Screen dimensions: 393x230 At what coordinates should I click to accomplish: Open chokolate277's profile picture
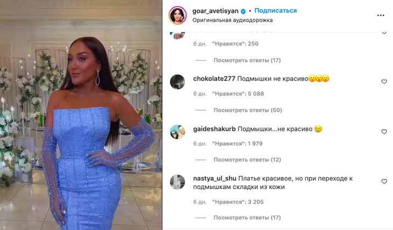178,82
